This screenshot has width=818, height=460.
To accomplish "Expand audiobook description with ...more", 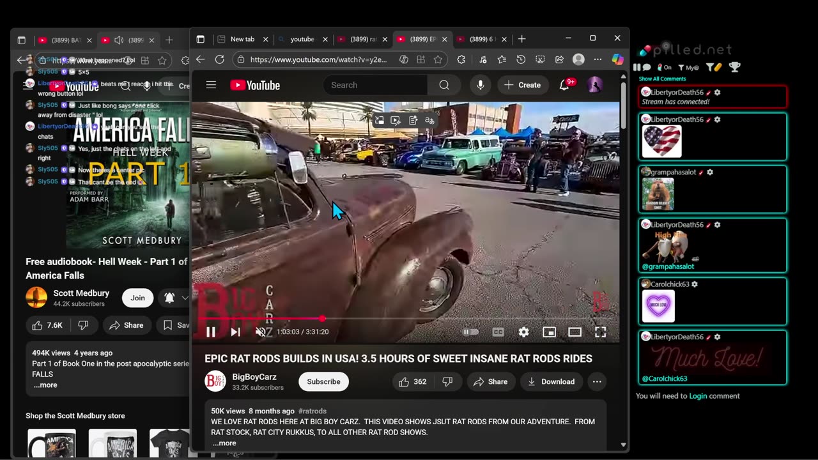I will [45, 385].
